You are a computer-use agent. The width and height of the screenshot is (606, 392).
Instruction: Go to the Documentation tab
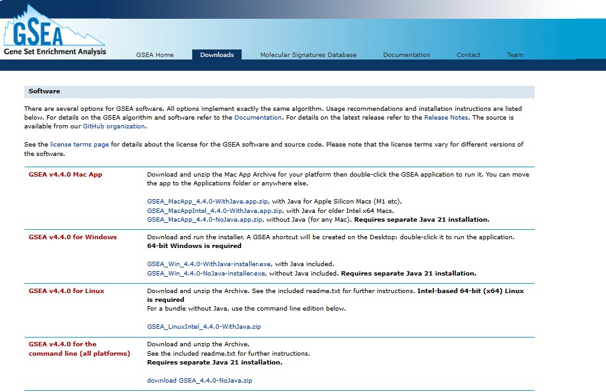coord(406,55)
